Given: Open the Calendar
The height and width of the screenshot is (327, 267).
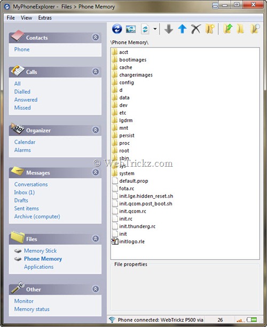Looking at the screenshot, I should pyautogui.click(x=25, y=142).
